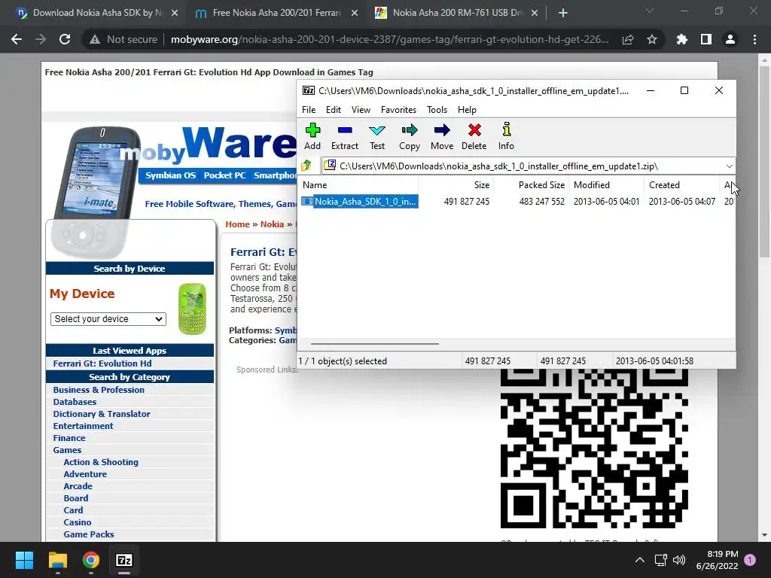The height and width of the screenshot is (578, 771).
Task: Click the Move arrow icon in 7-Zip
Action: click(442, 136)
